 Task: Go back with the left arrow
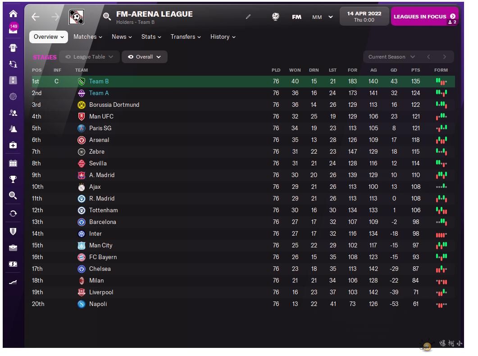pyautogui.click(x=36, y=17)
